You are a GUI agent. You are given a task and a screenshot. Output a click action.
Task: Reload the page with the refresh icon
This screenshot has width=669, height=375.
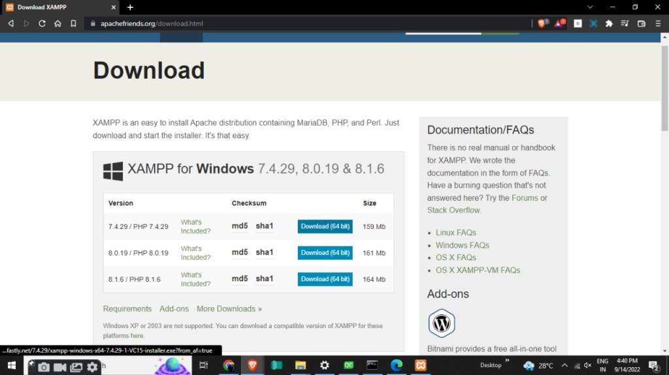click(42, 23)
